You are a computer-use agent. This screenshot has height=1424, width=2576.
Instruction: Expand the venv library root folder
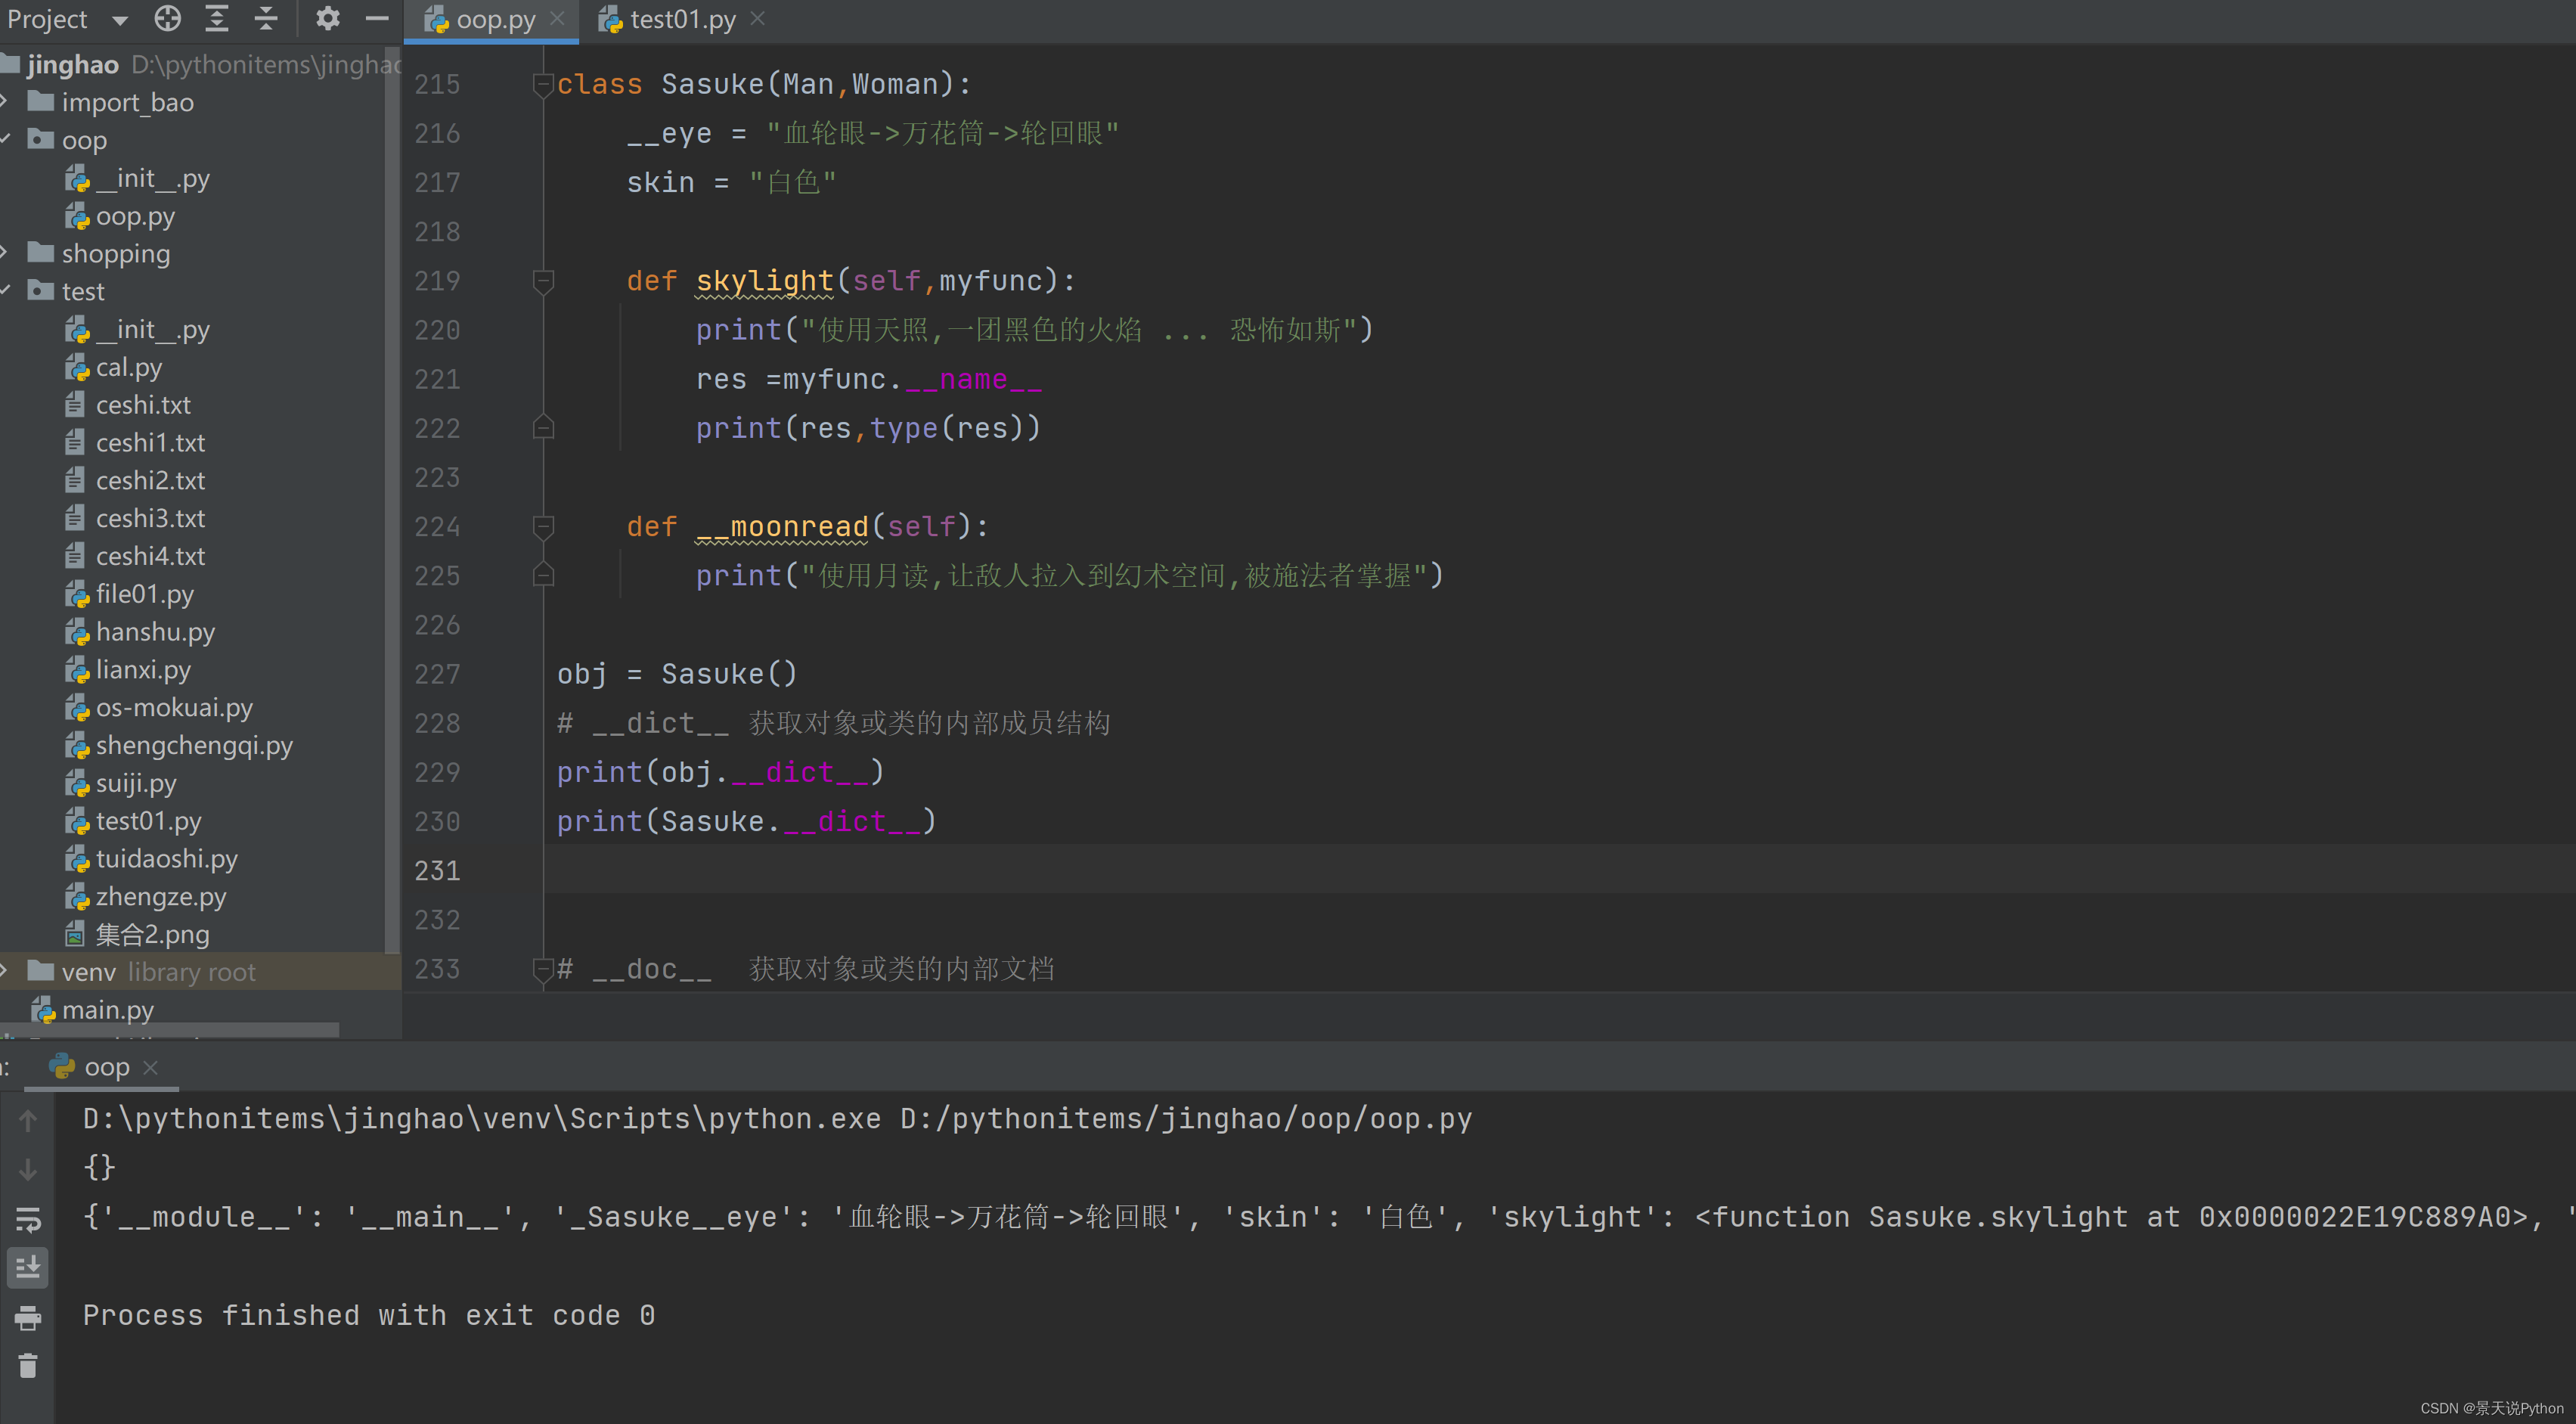click(x=5, y=971)
